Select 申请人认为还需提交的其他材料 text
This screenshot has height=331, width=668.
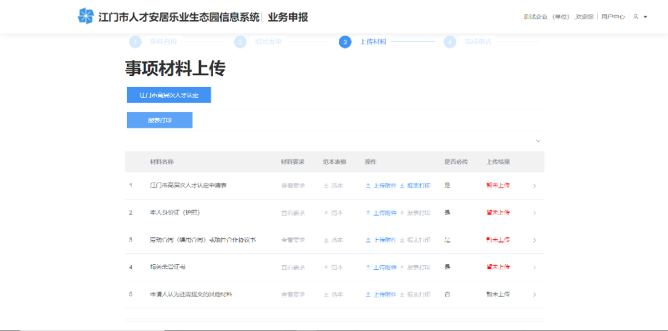coord(191,295)
